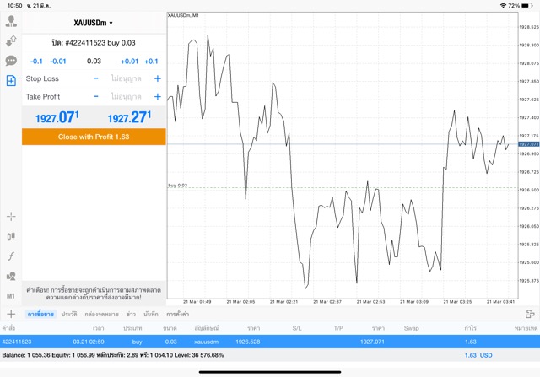
Task: Open the M1 timeframe selector
Action: (11, 296)
